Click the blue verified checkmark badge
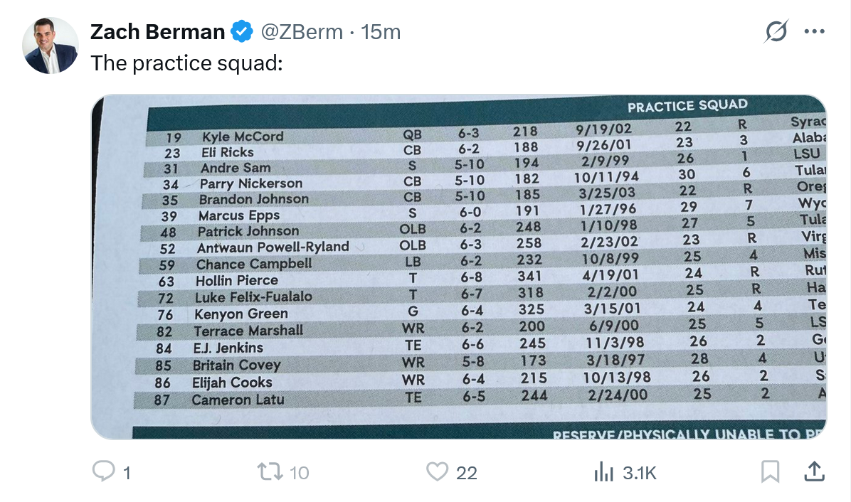The image size is (851, 502). pos(243,32)
